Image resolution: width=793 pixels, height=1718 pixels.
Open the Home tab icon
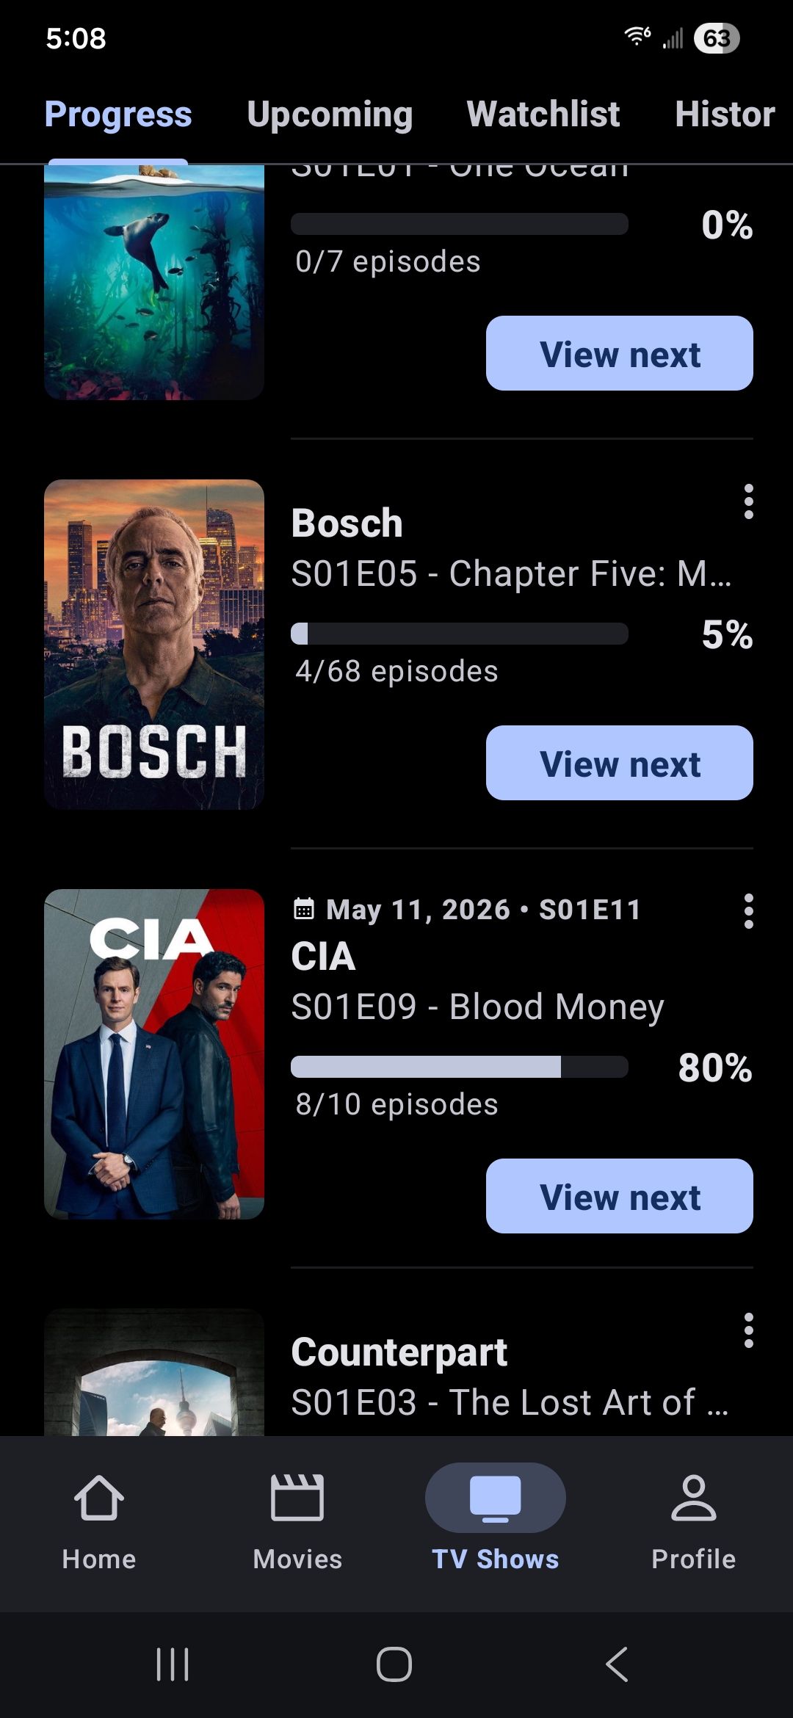point(99,1498)
